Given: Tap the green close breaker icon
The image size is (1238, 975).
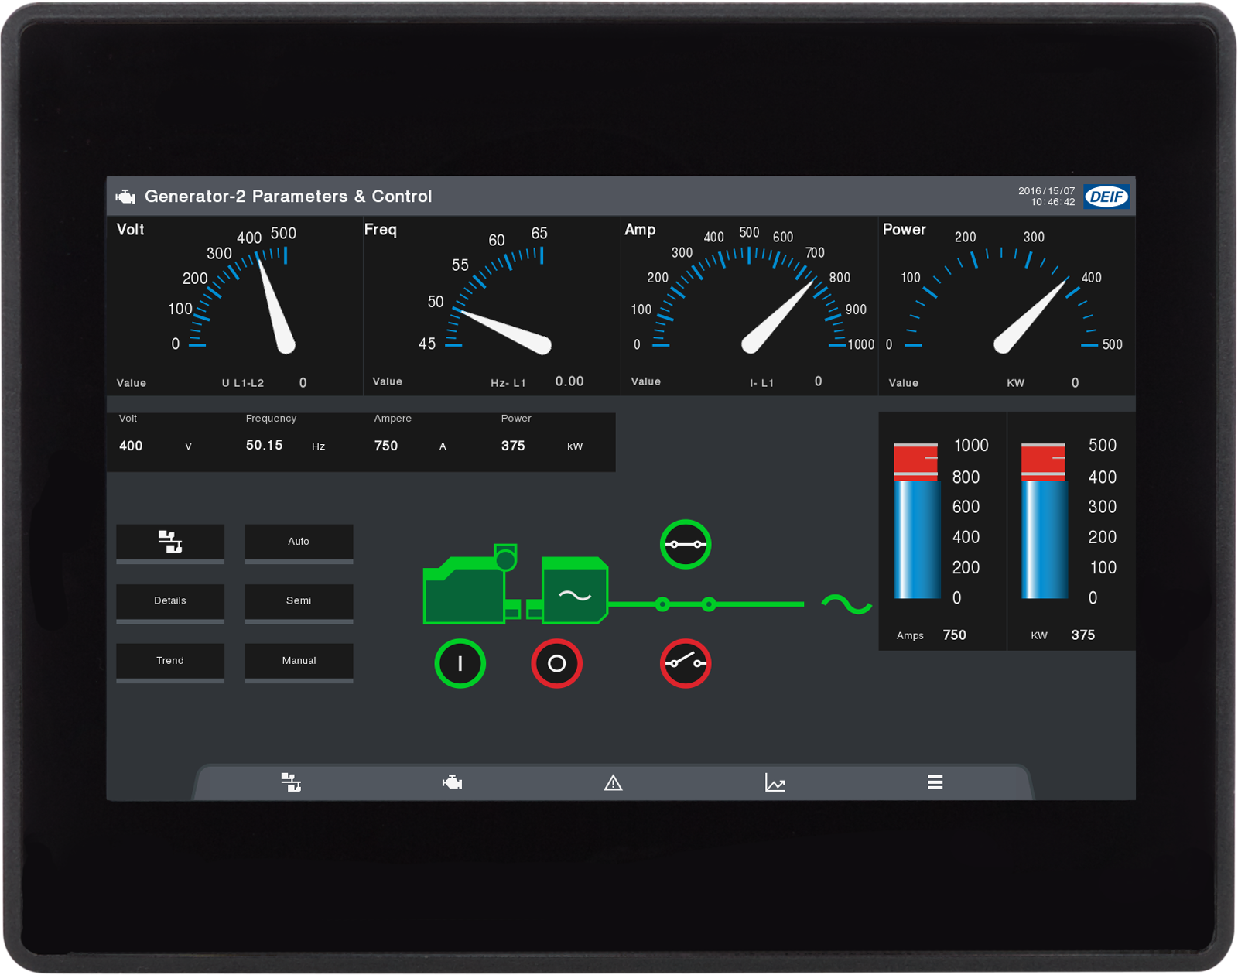Looking at the screenshot, I should pos(686,545).
